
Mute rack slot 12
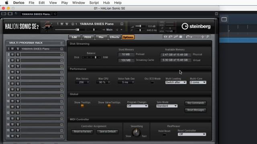(x=12, y=113)
